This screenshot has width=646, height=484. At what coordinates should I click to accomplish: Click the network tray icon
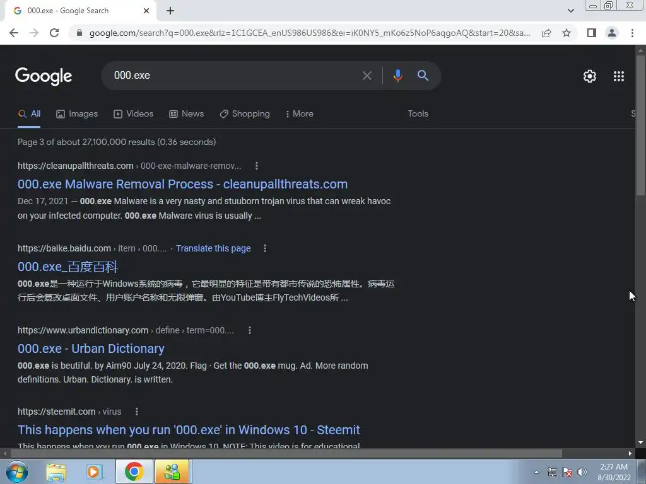point(551,473)
